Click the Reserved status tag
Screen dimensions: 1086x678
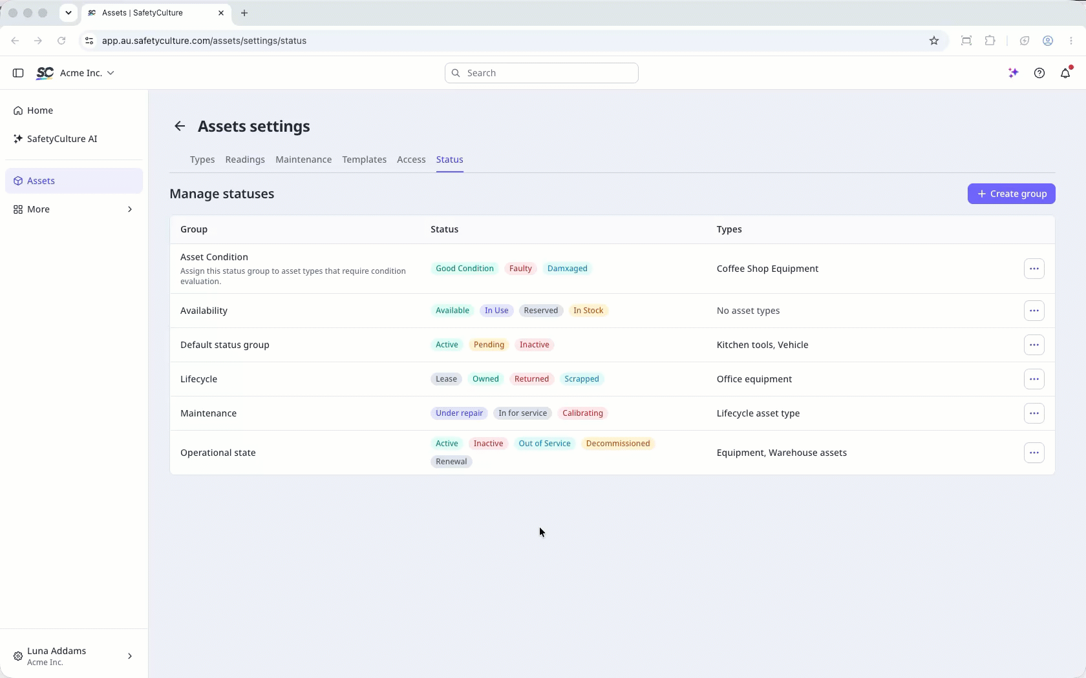541,311
